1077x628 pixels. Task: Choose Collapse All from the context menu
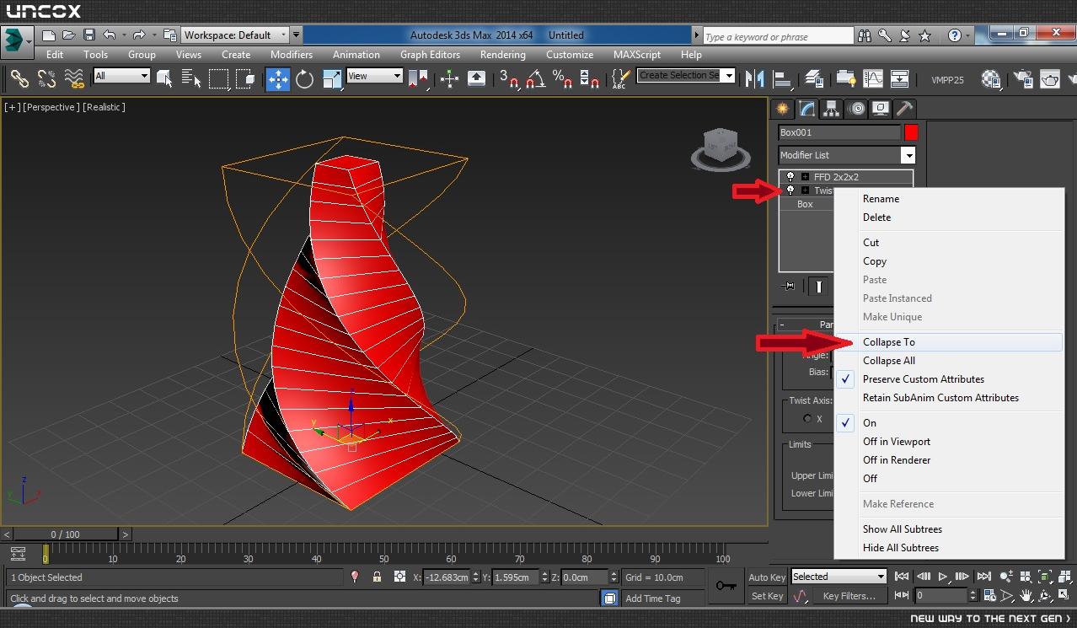(888, 361)
